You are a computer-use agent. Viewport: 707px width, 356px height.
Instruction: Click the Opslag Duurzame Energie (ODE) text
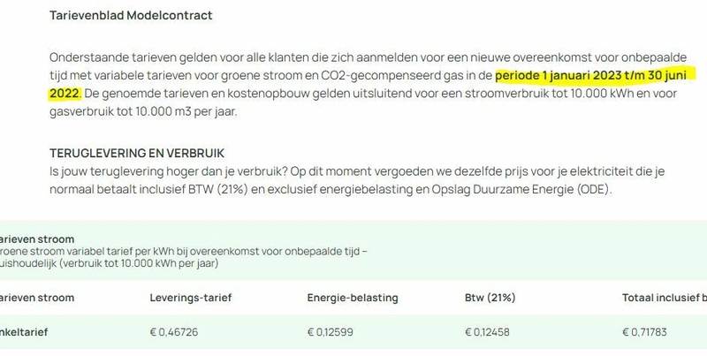pos(521,189)
